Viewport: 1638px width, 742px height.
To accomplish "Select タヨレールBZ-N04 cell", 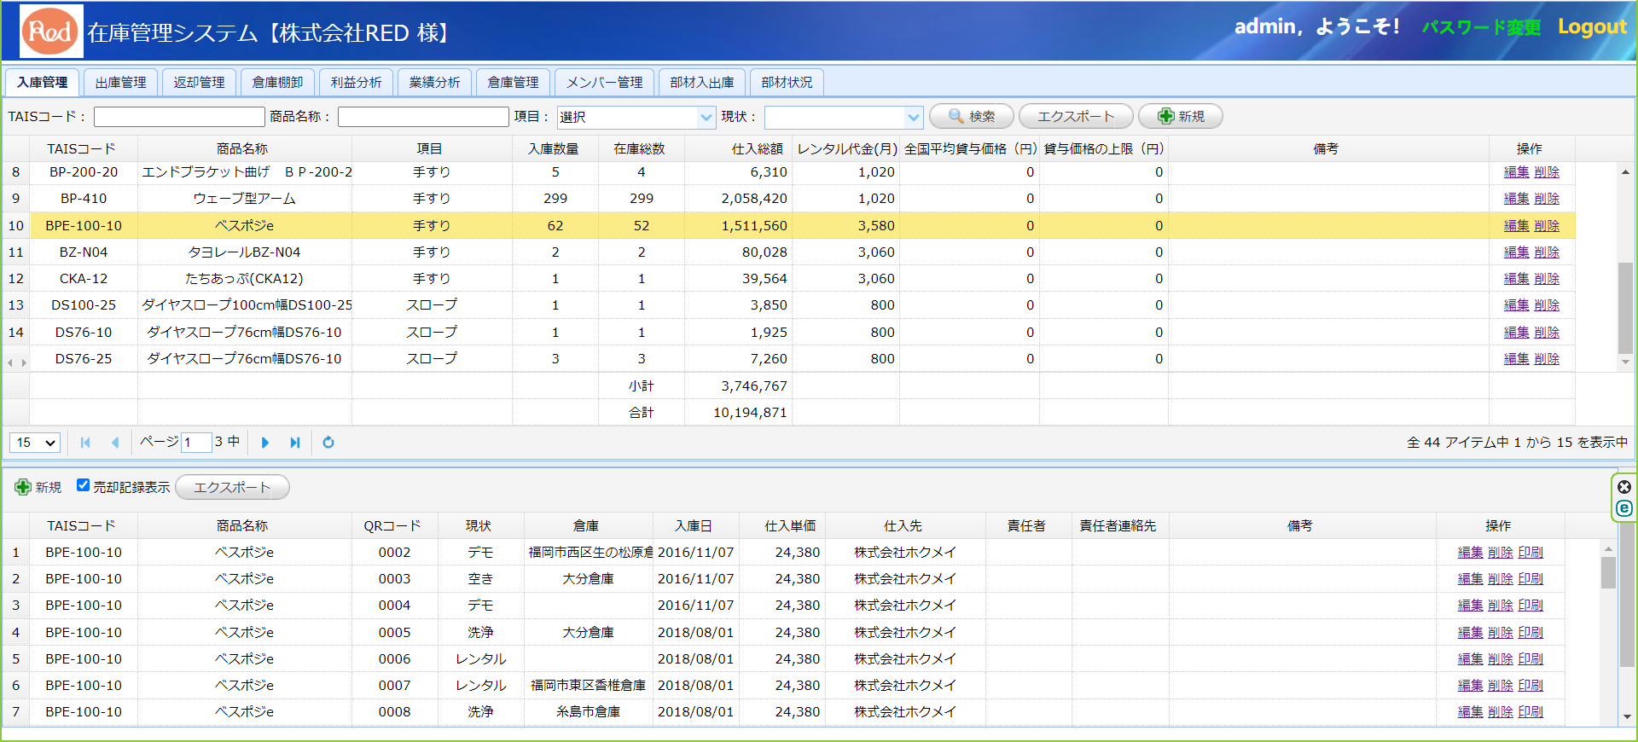I will 244,252.
